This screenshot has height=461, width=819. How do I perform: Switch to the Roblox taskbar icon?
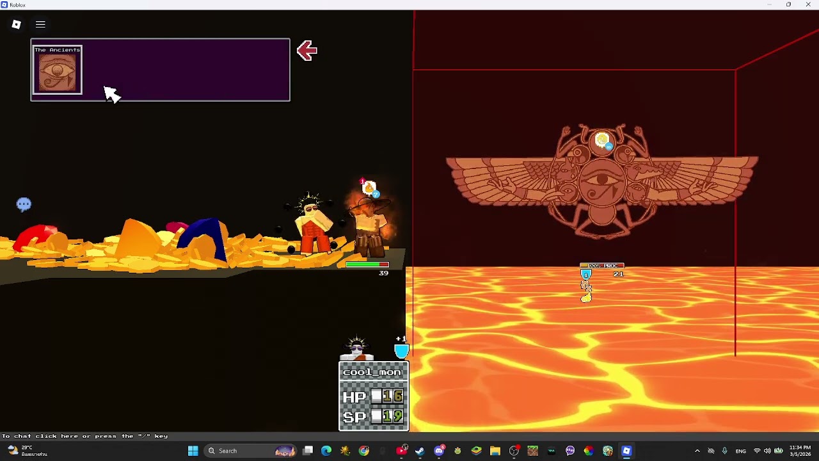click(x=626, y=451)
